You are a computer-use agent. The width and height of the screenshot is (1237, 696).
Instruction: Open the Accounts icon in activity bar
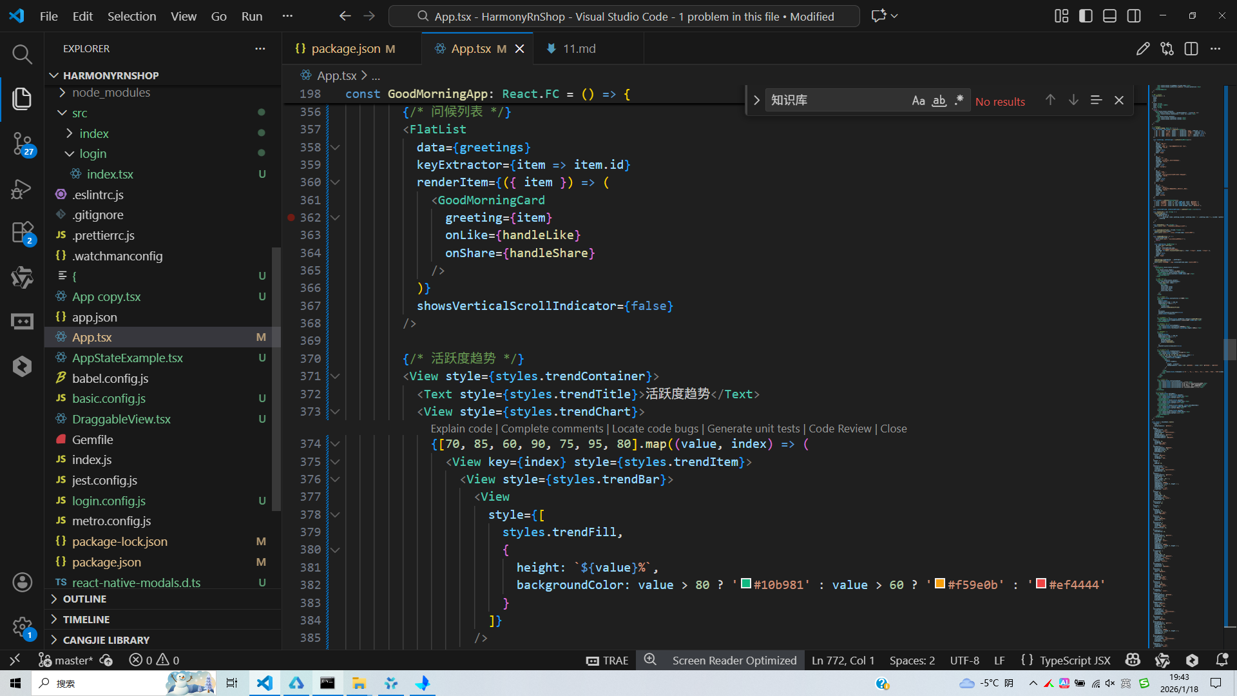pyautogui.click(x=22, y=583)
